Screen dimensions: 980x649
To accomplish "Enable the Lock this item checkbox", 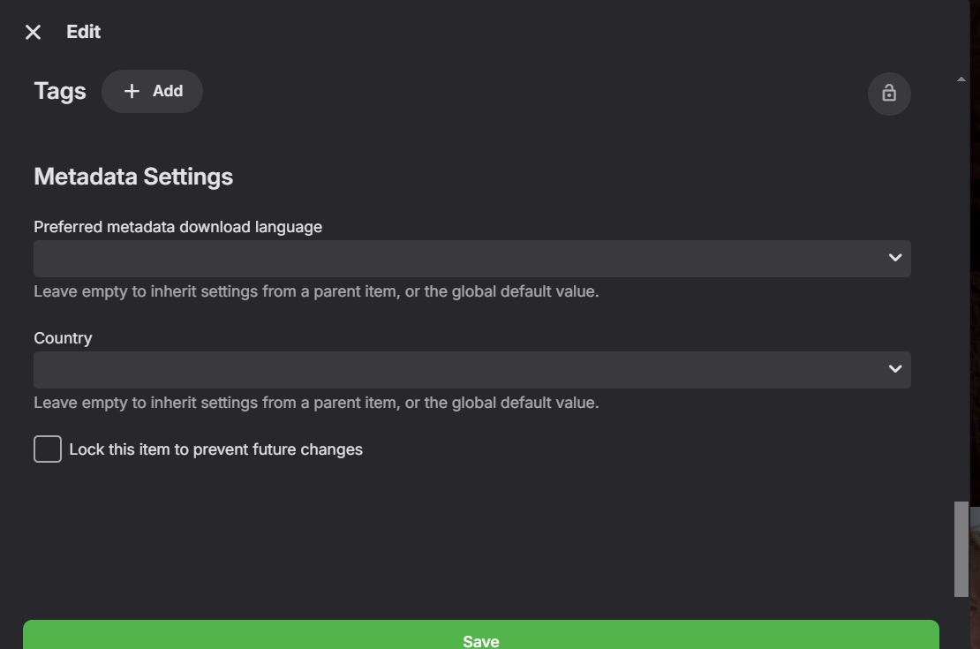I will 48,449.
